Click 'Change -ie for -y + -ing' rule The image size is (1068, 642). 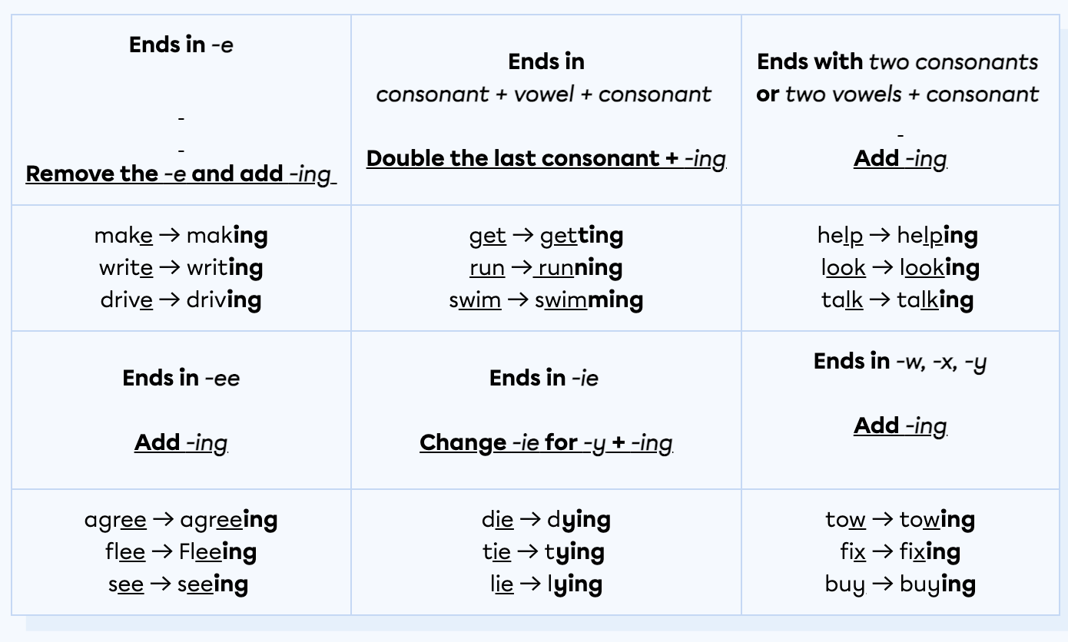(x=546, y=443)
